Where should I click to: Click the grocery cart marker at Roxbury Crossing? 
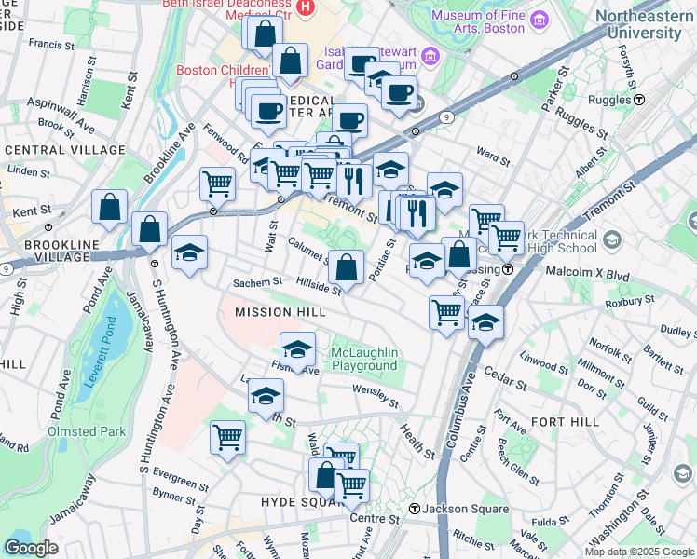coord(506,239)
